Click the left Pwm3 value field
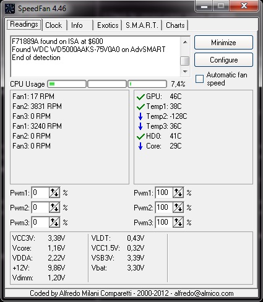The height and width of the screenshot is (302, 263). tap(40, 222)
